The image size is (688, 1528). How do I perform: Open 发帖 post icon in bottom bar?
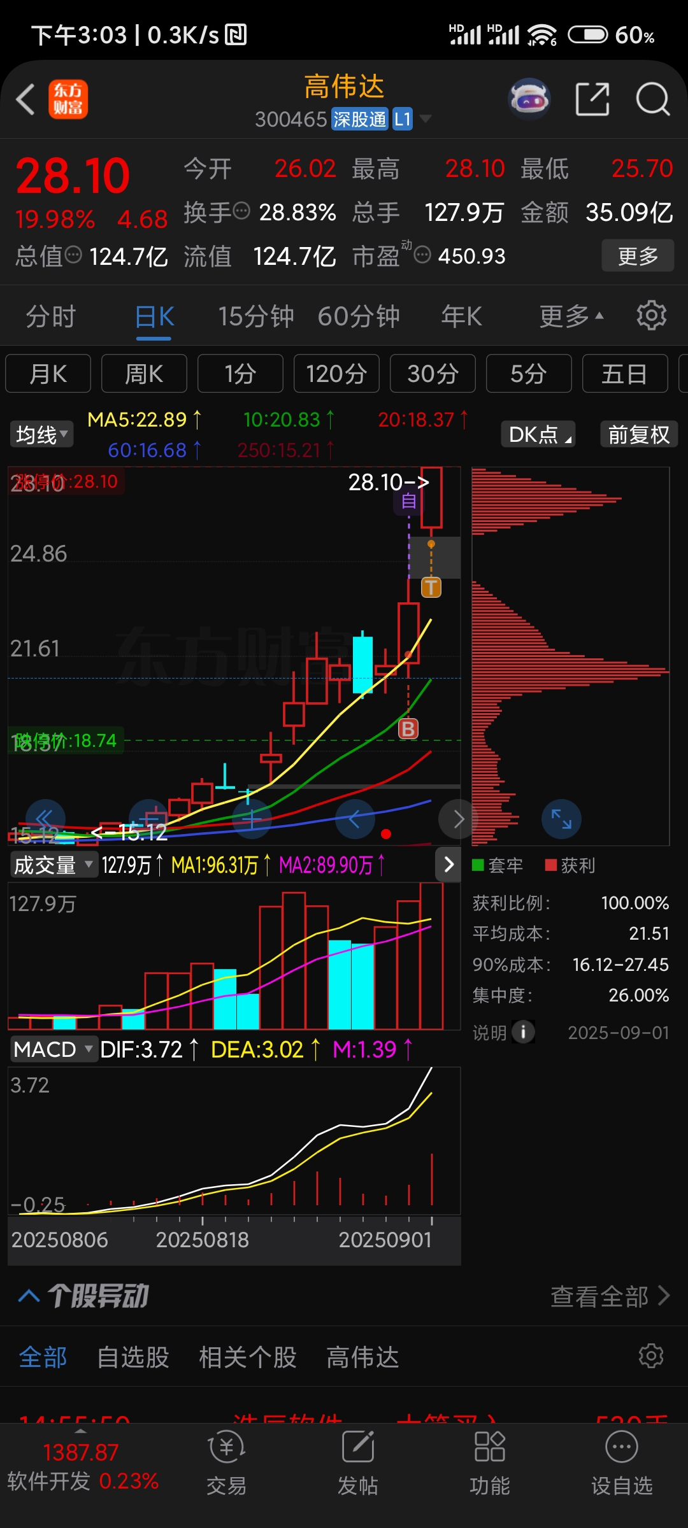pos(357,1462)
